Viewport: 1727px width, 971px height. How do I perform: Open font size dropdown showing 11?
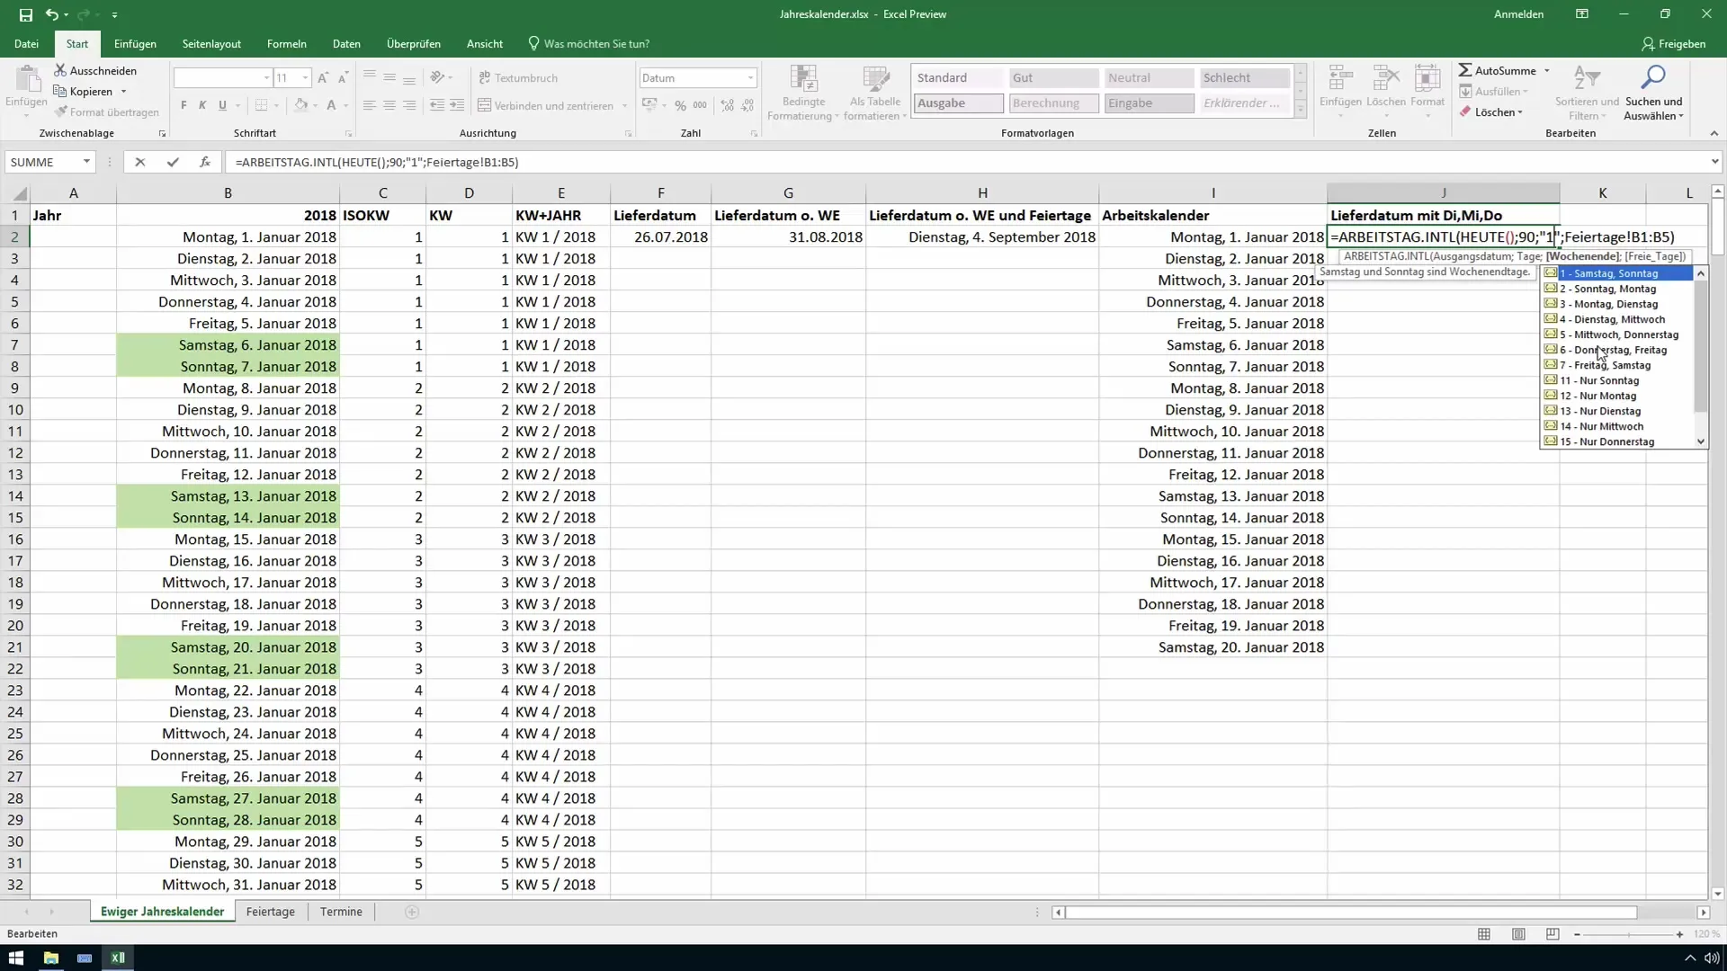[306, 78]
